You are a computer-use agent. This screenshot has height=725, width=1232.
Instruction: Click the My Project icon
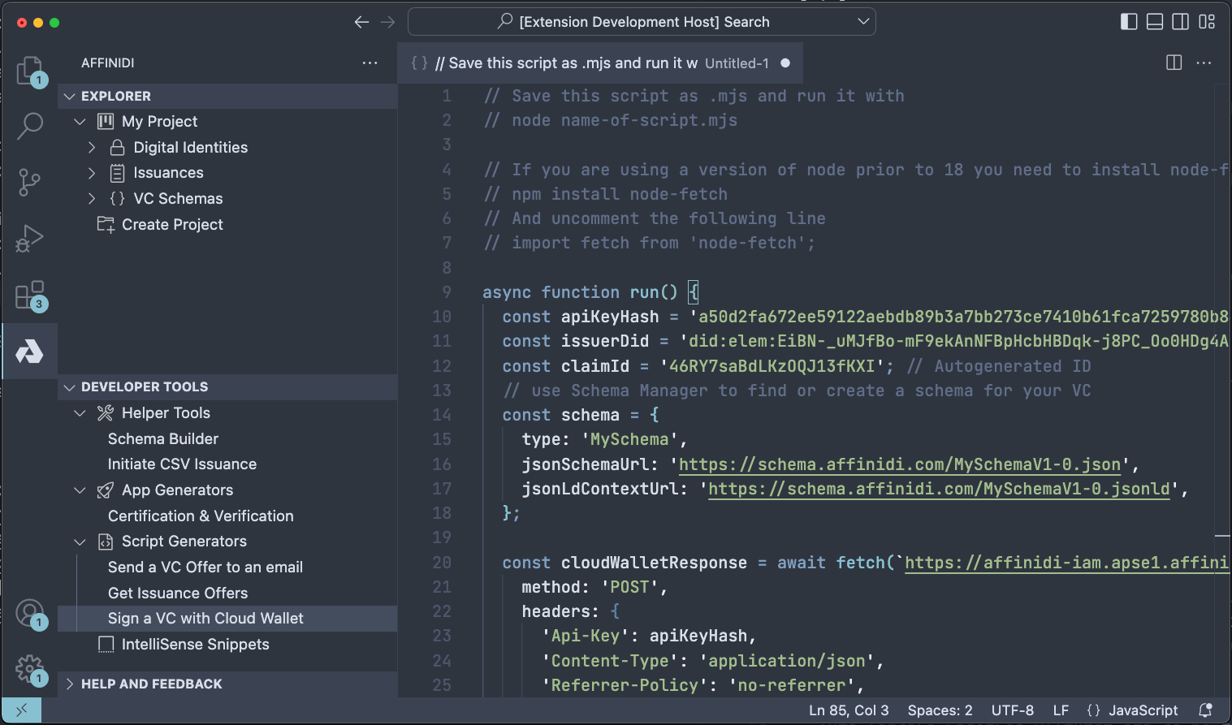106,122
